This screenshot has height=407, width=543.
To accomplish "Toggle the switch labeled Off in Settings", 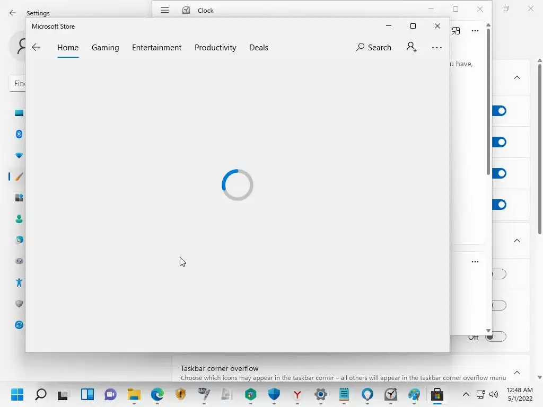I will point(496,337).
